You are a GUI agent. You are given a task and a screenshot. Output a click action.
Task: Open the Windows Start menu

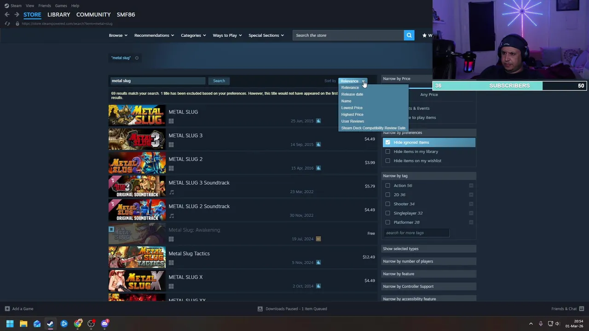pyautogui.click(x=10, y=324)
